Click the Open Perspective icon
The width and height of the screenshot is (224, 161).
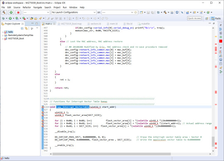coord(207,18)
